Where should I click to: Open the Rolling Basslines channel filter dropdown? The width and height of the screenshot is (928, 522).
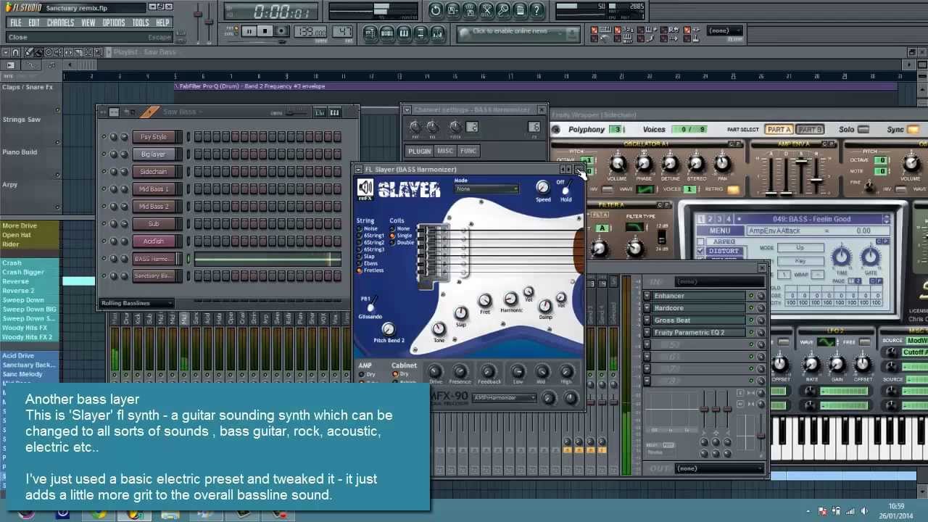(x=137, y=303)
